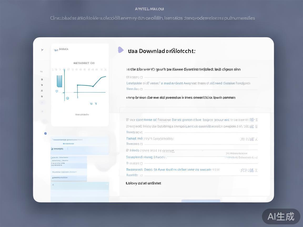Click the purple arrow icon beside Download heading
The image size is (303, 227).
(x=120, y=50)
